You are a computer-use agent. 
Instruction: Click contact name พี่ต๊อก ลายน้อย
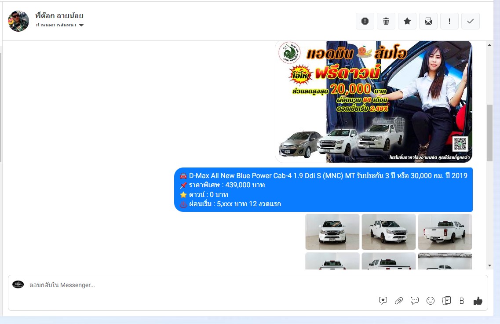coord(59,15)
